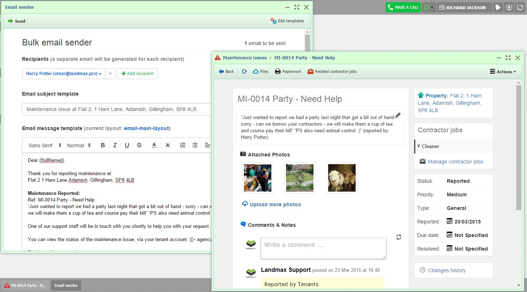Open the Actions dropdown menu
Viewport: 527px width, 292px height.
click(502, 71)
